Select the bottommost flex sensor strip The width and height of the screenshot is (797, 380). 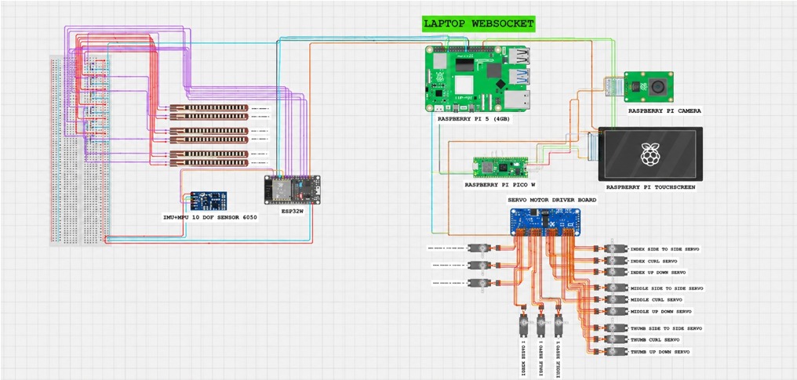(x=209, y=163)
